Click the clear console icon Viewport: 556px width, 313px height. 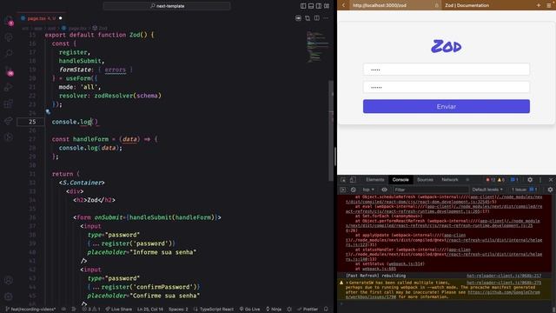pos(354,190)
